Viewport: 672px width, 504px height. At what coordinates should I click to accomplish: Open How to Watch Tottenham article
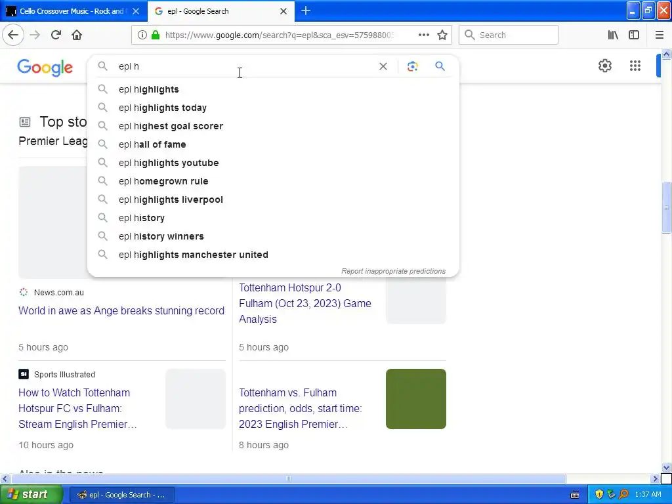(x=77, y=408)
